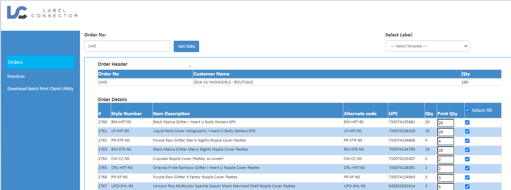Uncheck the checkbox for row 2763
Viewport: 511px width, 190px height.
click(x=467, y=150)
